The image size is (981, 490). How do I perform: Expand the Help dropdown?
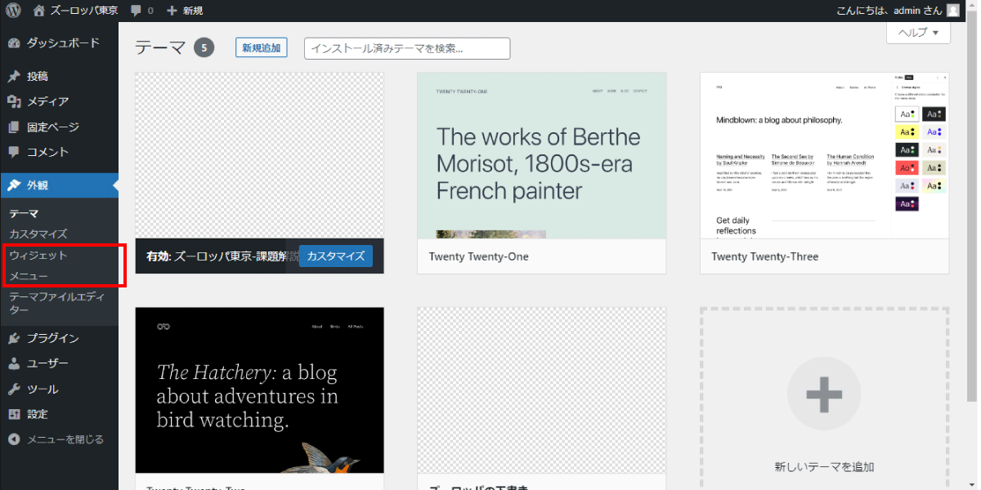(x=918, y=33)
